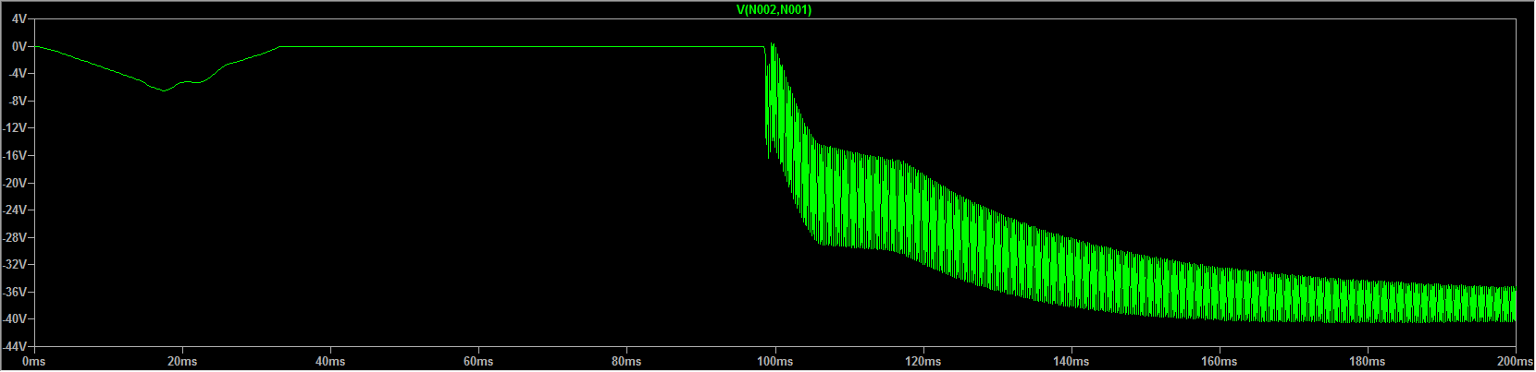The height and width of the screenshot is (372, 1536).
Task: Click the 200ms time axis label
Action: [1515, 362]
